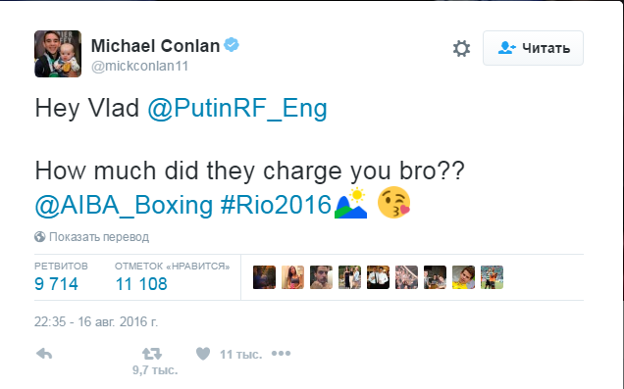Click the last liker avatar with football players
Image resolution: width=624 pixels, height=389 pixels.
pyautogui.click(x=492, y=277)
